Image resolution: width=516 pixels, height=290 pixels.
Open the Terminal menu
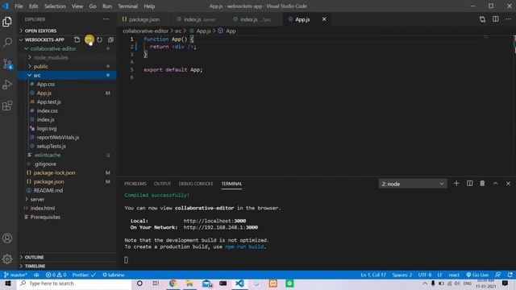click(x=127, y=6)
